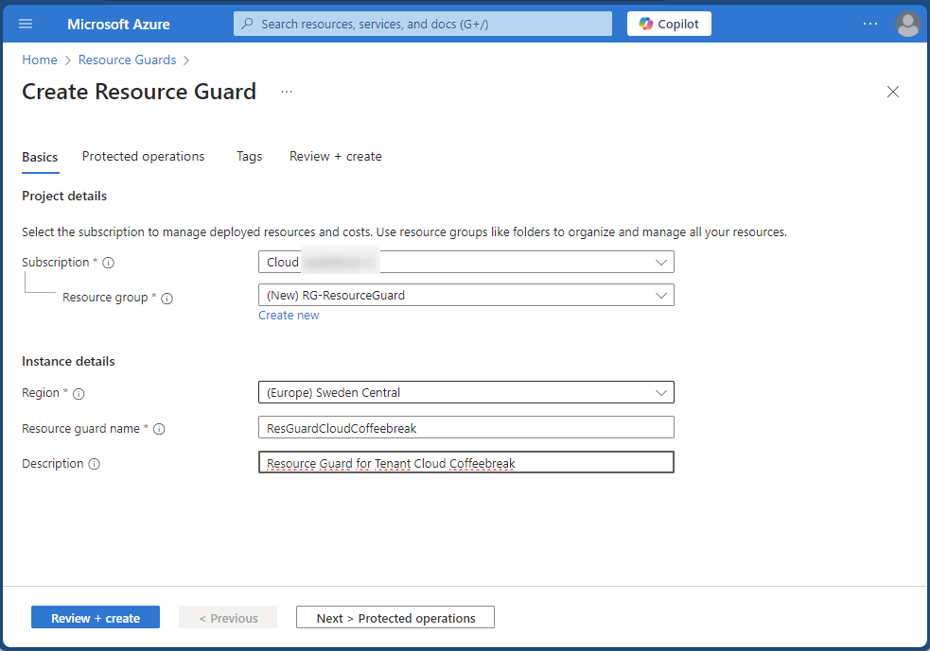This screenshot has height=651, width=930.
Task: Expand the Resource group dropdown
Action: 466,295
